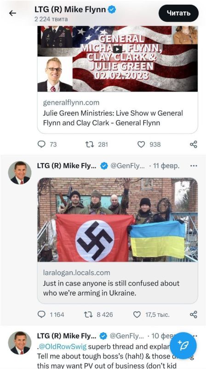Open the two-flags photo in the tweet

point(118,220)
